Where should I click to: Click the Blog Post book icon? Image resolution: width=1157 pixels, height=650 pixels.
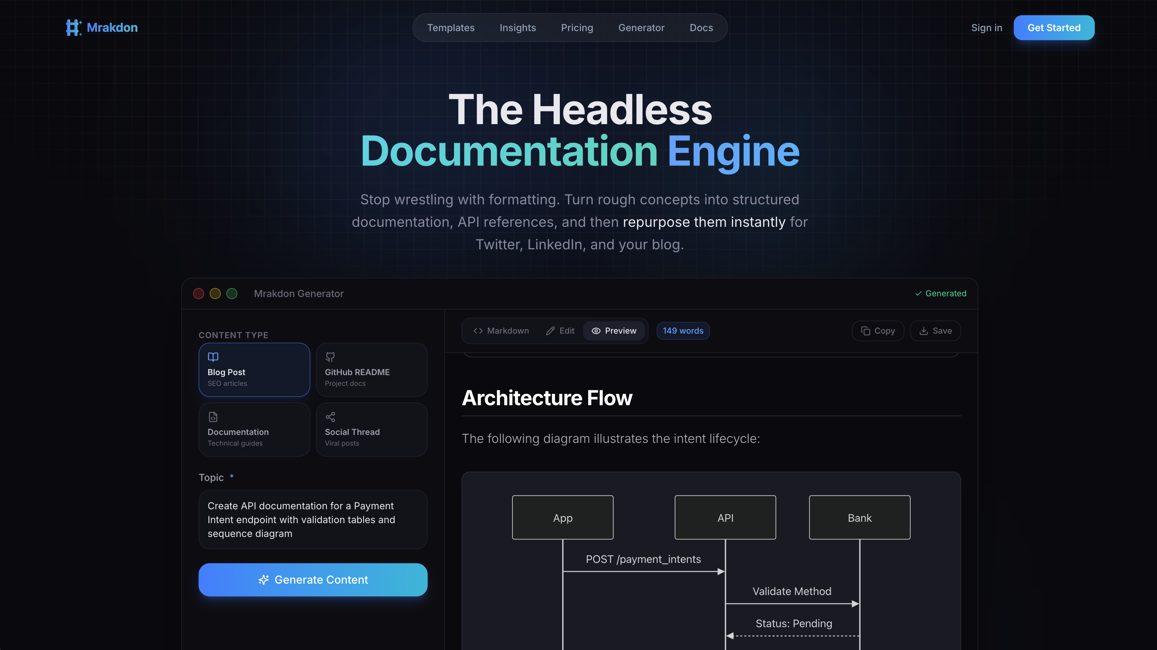point(213,357)
